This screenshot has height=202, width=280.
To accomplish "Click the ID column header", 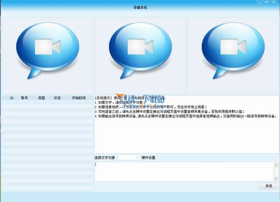I will (12, 98).
